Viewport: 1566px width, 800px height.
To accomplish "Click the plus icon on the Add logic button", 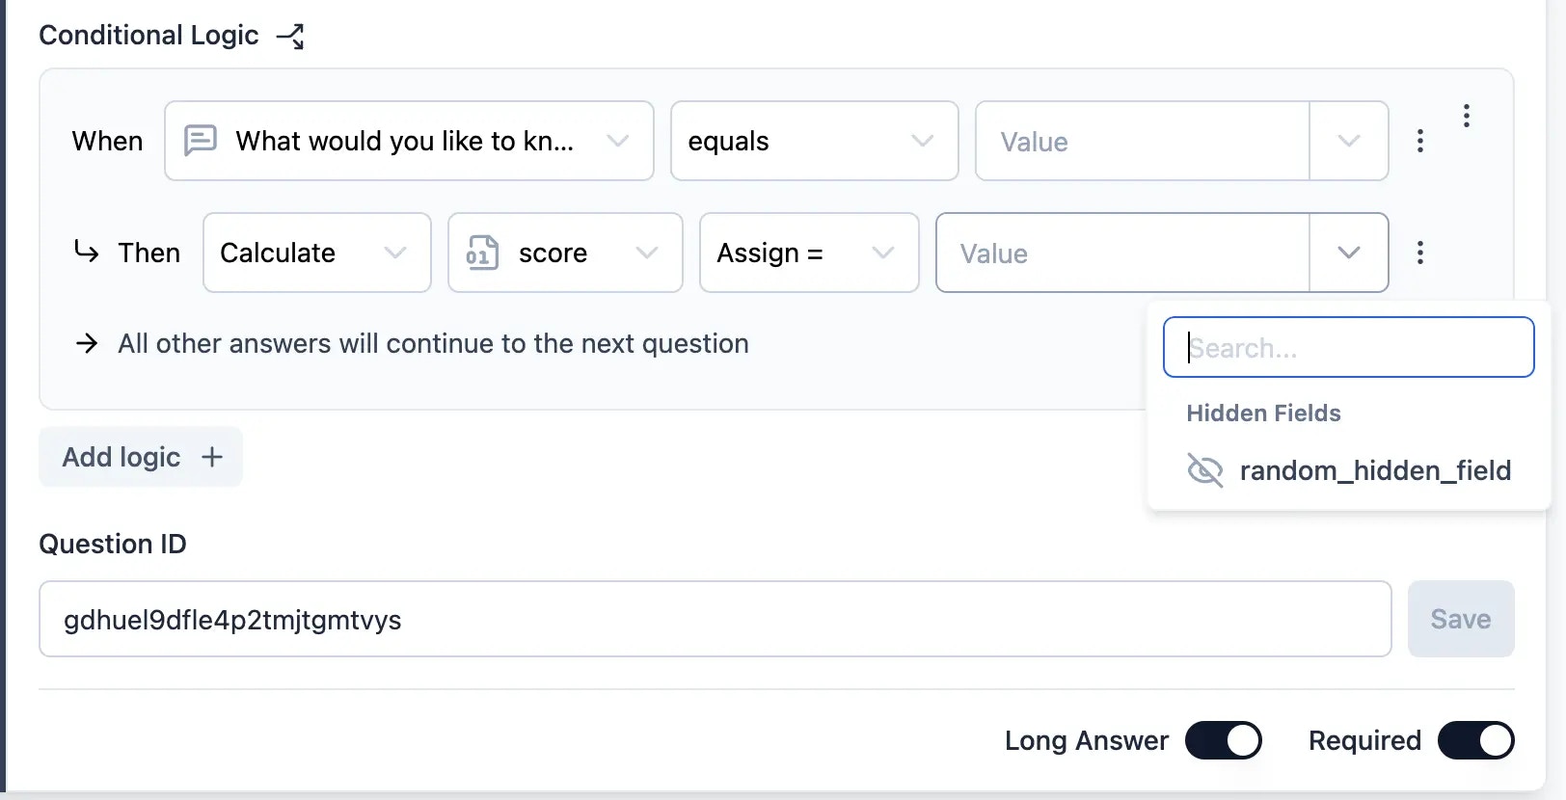I will coord(211,457).
